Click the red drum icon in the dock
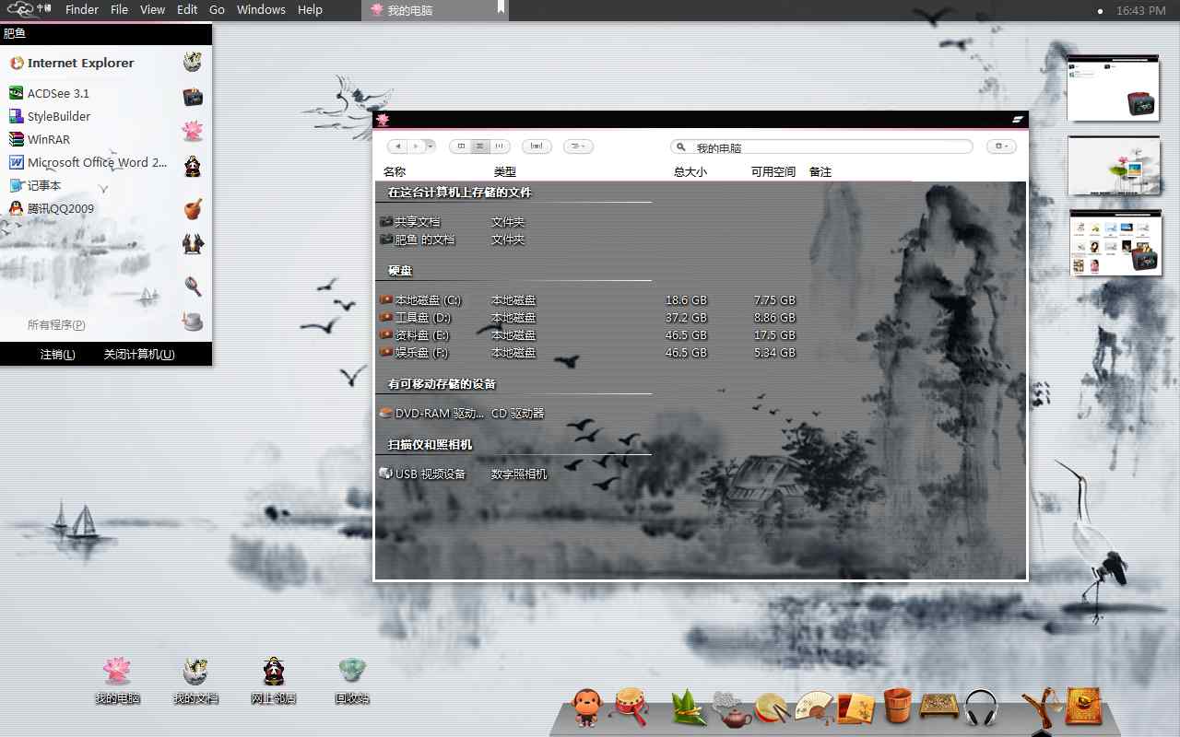This screenshot has height=737, width=1180. tap(631, 708)
